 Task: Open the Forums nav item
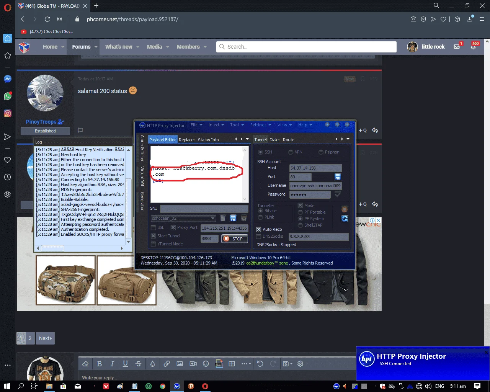pos(81,47)
